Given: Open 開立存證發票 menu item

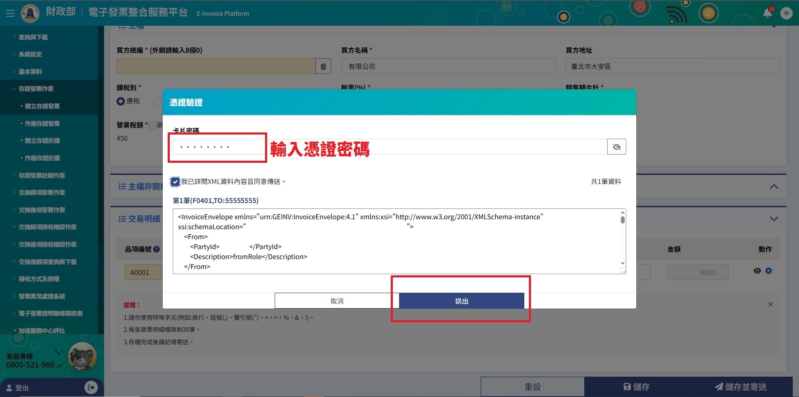Looking at the screenshot, I should point(42,106).
